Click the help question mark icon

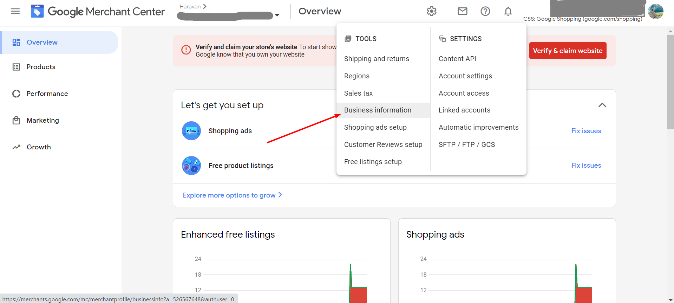point(485,11)
